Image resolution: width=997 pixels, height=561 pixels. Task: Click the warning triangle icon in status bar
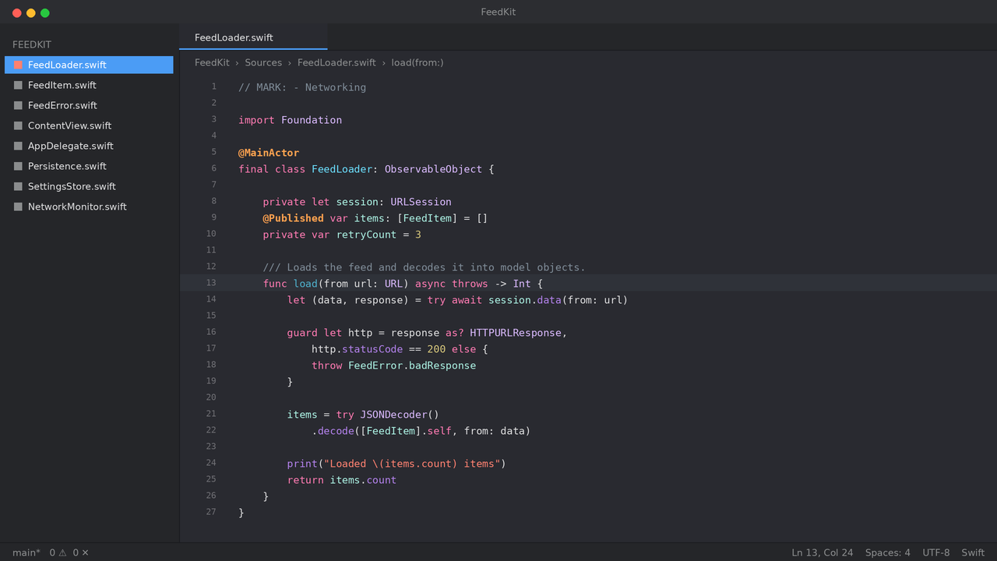pos(62,552)
